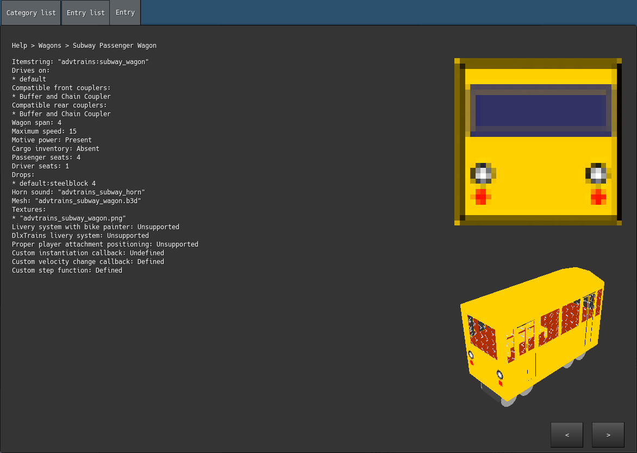Click the right red tail light on texture
Viewport: 637px width, 453px height.
[x=597, y=196]
